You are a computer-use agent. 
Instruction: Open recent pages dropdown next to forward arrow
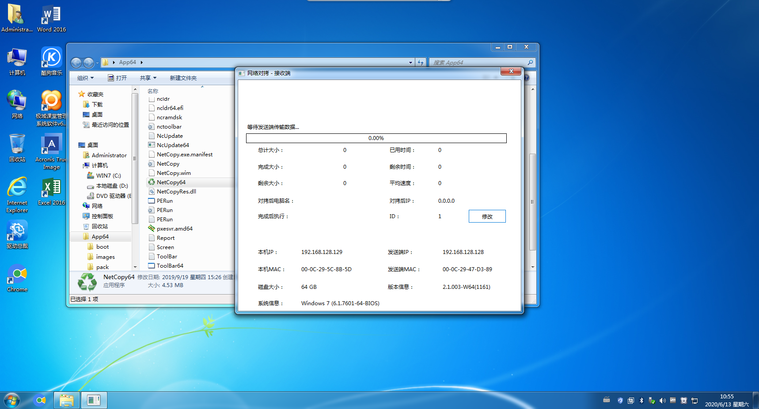point(97,63)
